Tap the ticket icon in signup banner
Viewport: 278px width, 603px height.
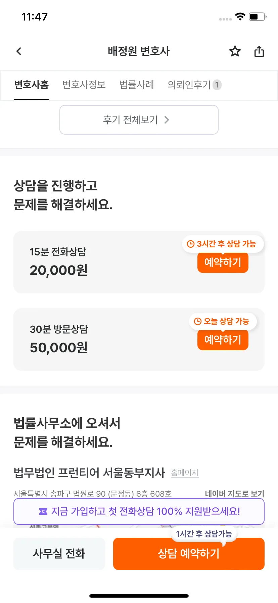tap(43, 511)
